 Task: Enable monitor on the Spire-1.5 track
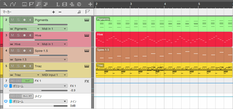tap(31, 51)
